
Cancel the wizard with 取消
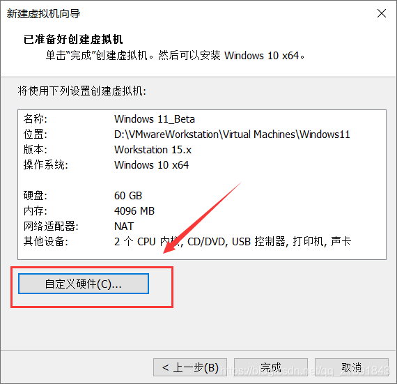pyautogui.click(x=352, y=367)
